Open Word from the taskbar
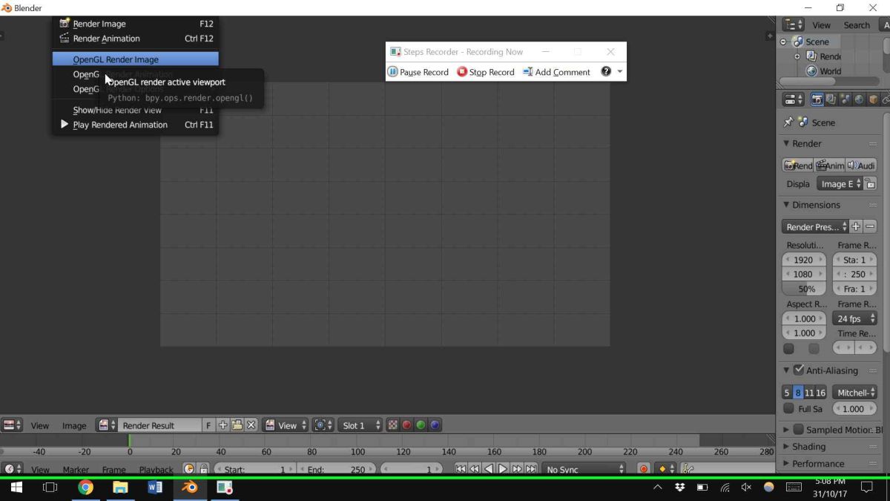Image resolution: width=890 pixels, height=501 pixels. point(155,488)
